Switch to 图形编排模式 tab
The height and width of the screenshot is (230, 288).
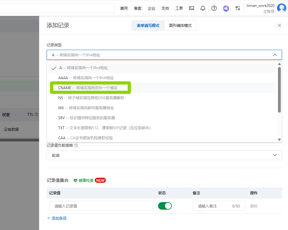coord(180,26)
